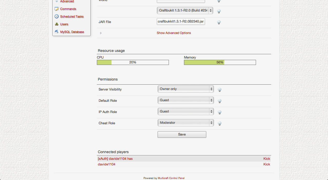
Task: Click the Scheduled Tasks clock icon
Action: point(57,16)
